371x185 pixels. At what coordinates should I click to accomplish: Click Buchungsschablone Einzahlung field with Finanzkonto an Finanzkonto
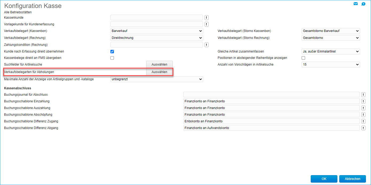272,101
